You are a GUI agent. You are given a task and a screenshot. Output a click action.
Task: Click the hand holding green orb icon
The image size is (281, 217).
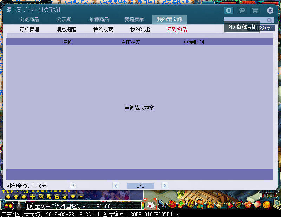(x=182, y=204)
